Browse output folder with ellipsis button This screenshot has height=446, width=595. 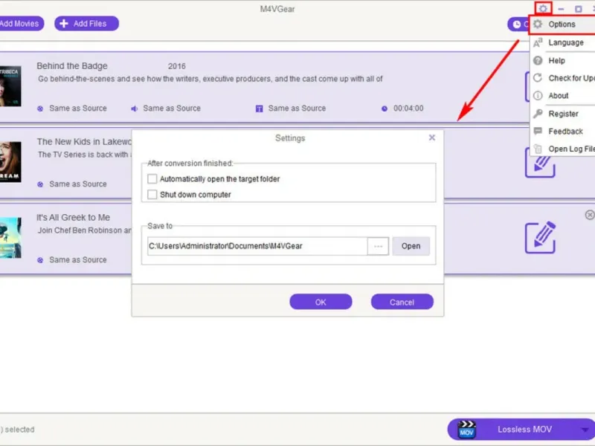click(x=378, y=246)
